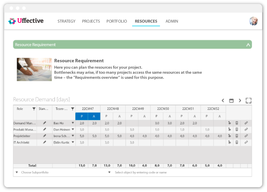Open the calendar date picker icon
267x192 pixels.
pos(231,100)
